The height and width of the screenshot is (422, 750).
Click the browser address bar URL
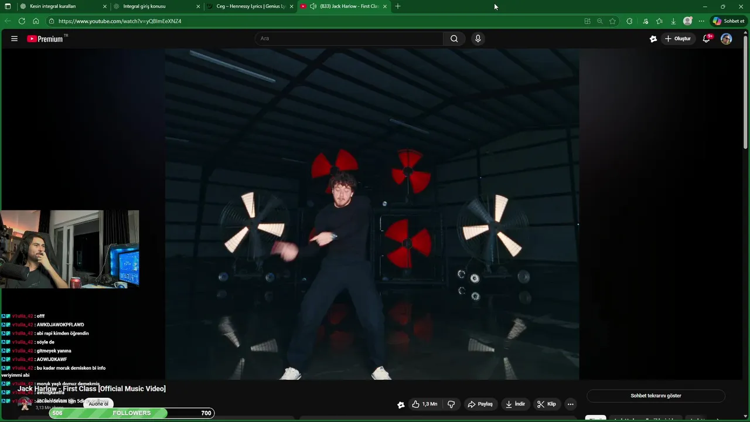120,21
